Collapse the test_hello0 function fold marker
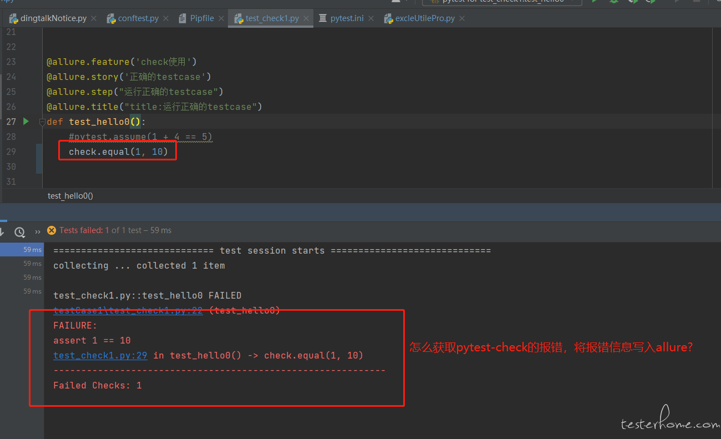This screenshot has height=439, width=721. click(42, 122)
